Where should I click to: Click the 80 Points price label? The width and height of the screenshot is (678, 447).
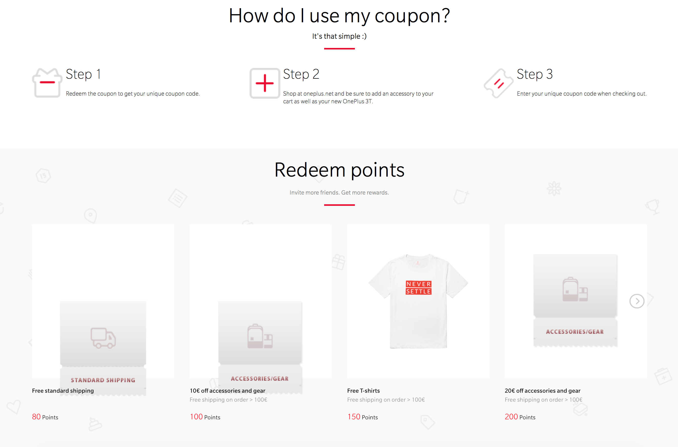click(45, 417)
